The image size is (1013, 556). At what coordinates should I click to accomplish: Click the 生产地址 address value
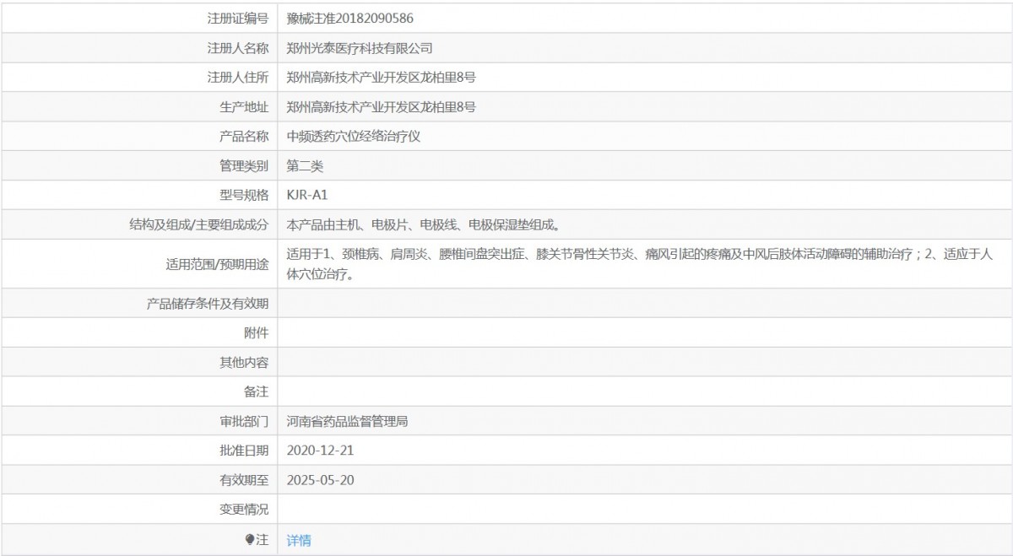pos(382,107)
